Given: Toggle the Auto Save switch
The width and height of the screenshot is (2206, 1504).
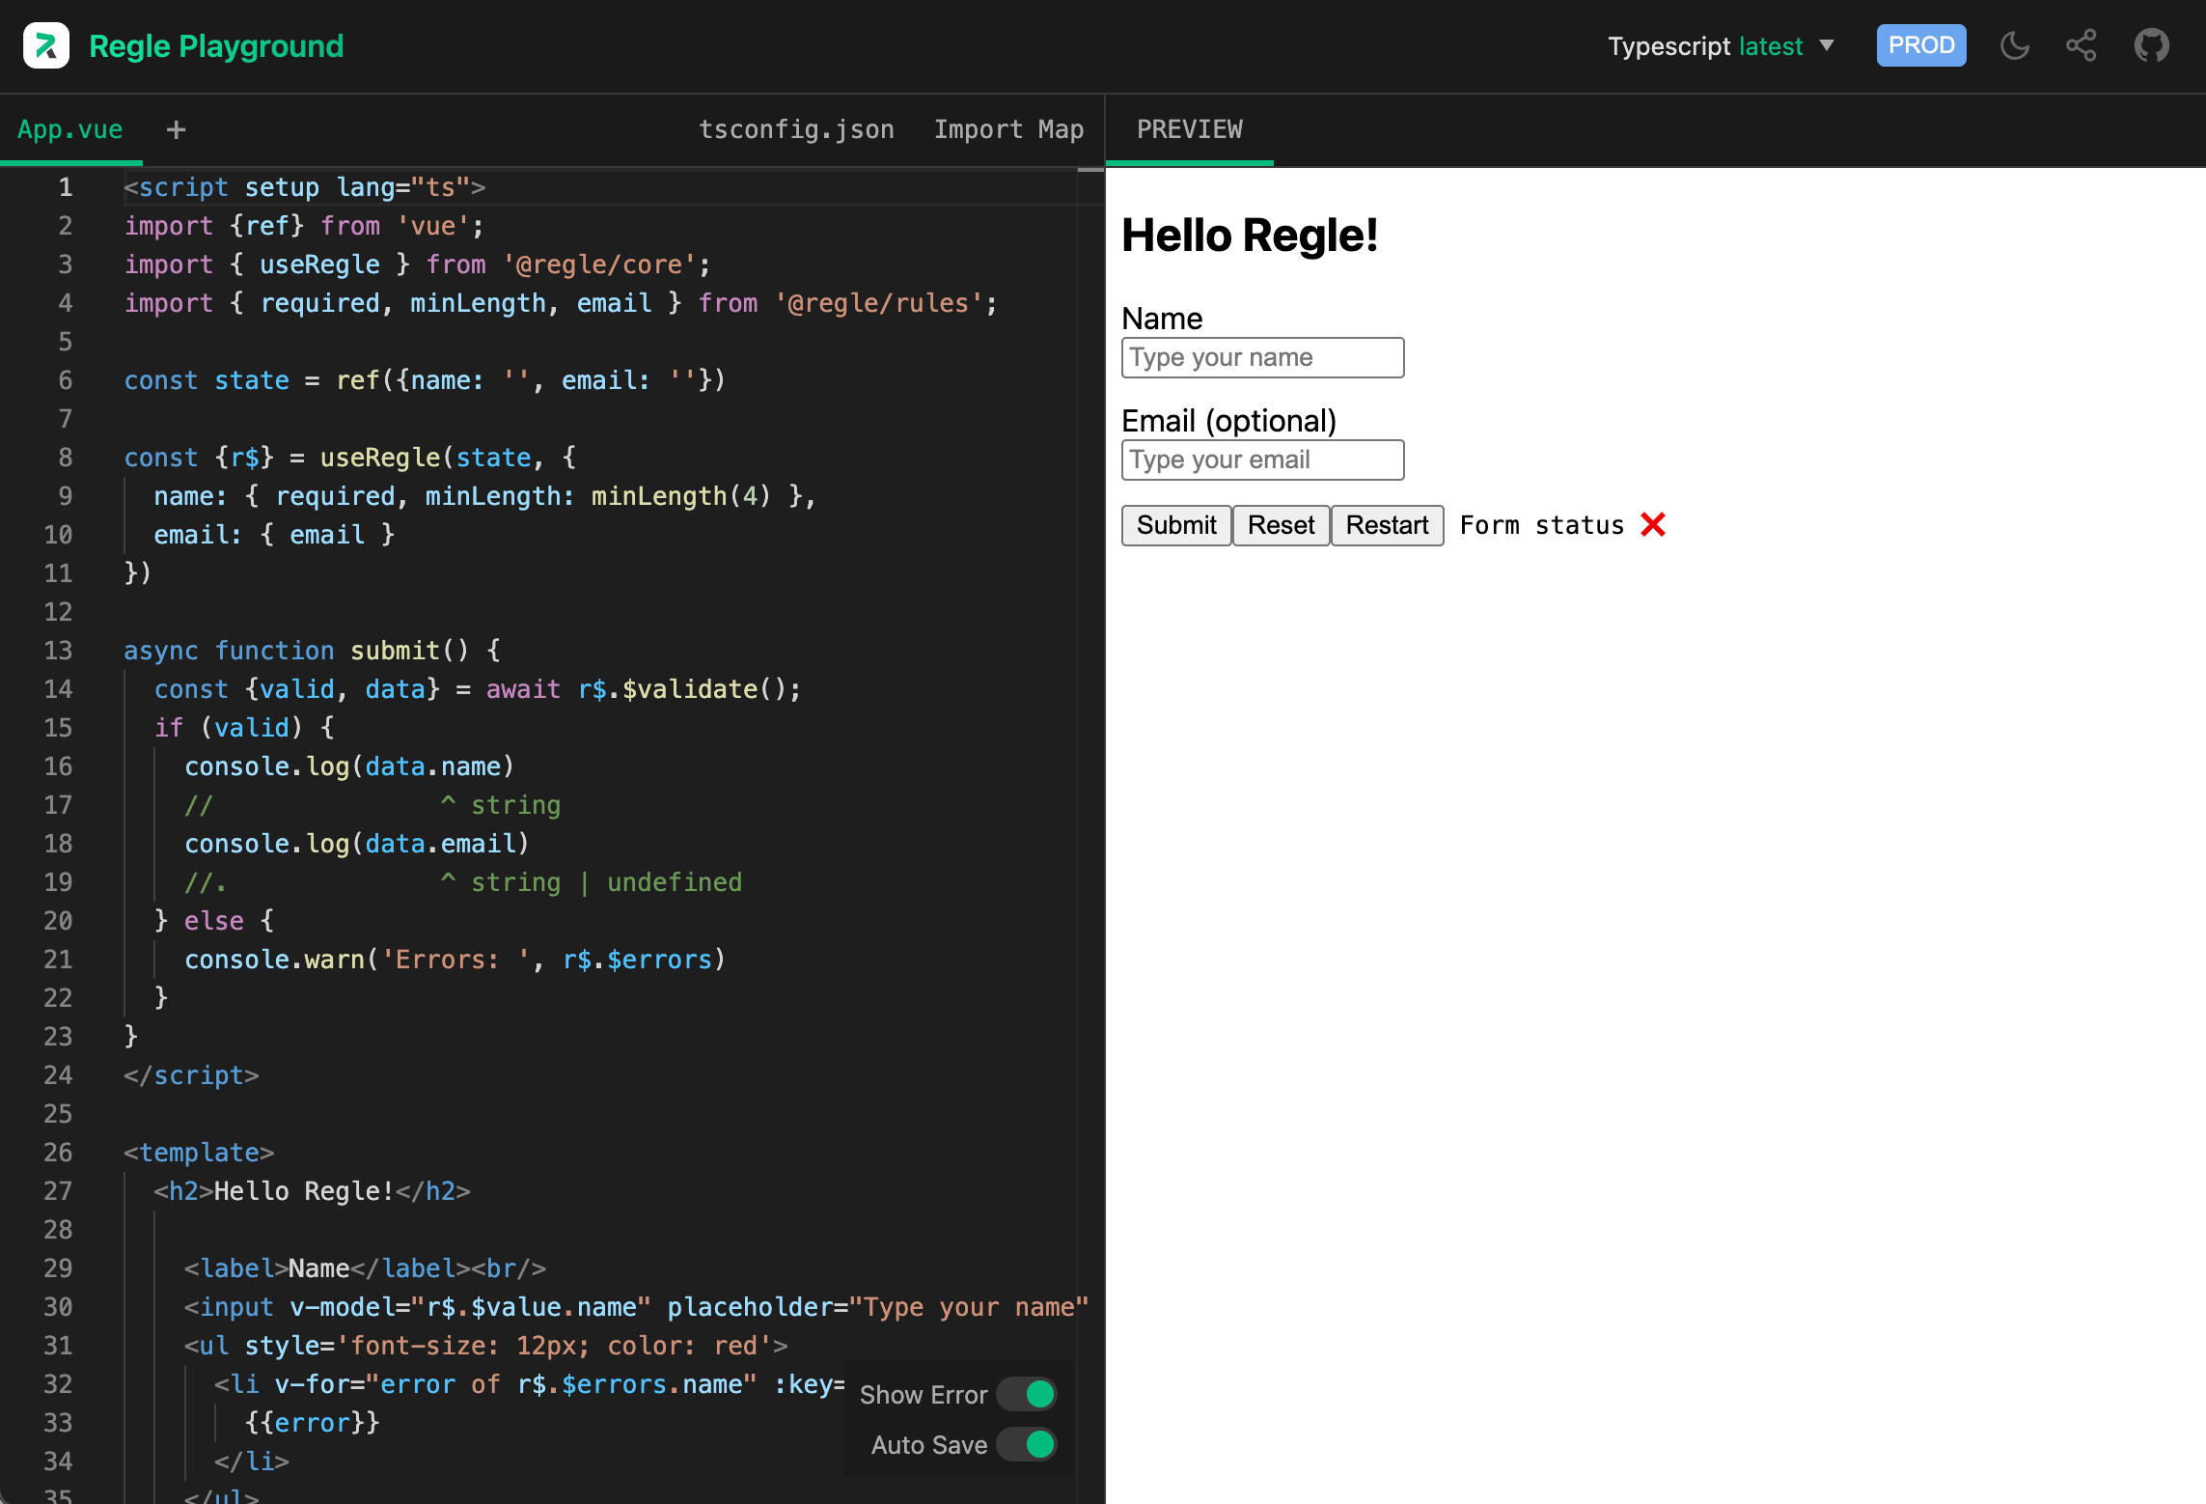Looking at the screenshot, I should (1028, 1444).
